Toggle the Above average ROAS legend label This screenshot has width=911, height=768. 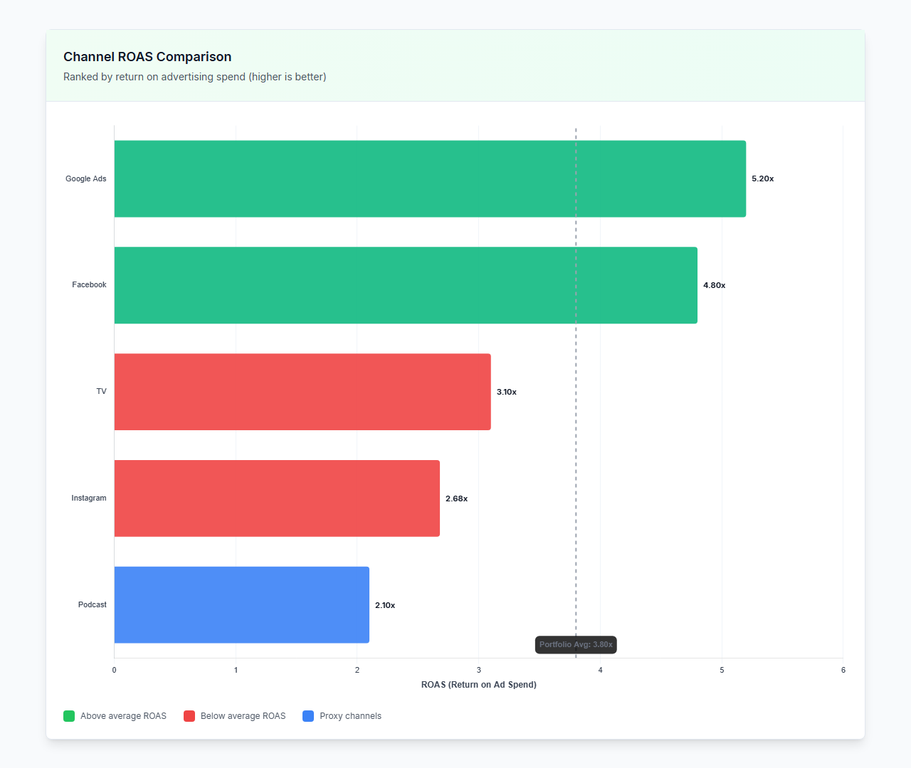[123, 716]
